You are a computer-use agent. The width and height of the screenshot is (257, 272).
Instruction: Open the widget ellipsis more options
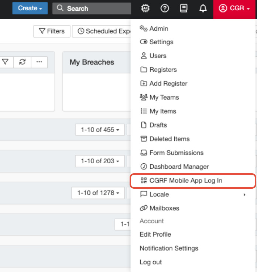39,62
